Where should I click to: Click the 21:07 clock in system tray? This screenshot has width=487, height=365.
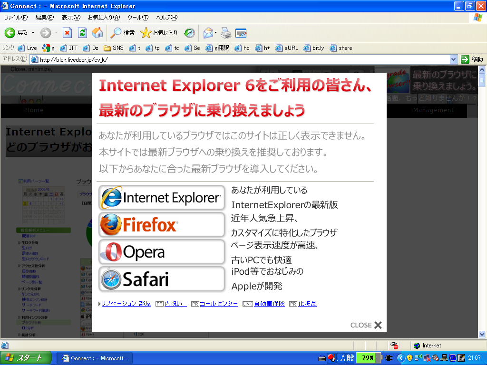(474, 358)
